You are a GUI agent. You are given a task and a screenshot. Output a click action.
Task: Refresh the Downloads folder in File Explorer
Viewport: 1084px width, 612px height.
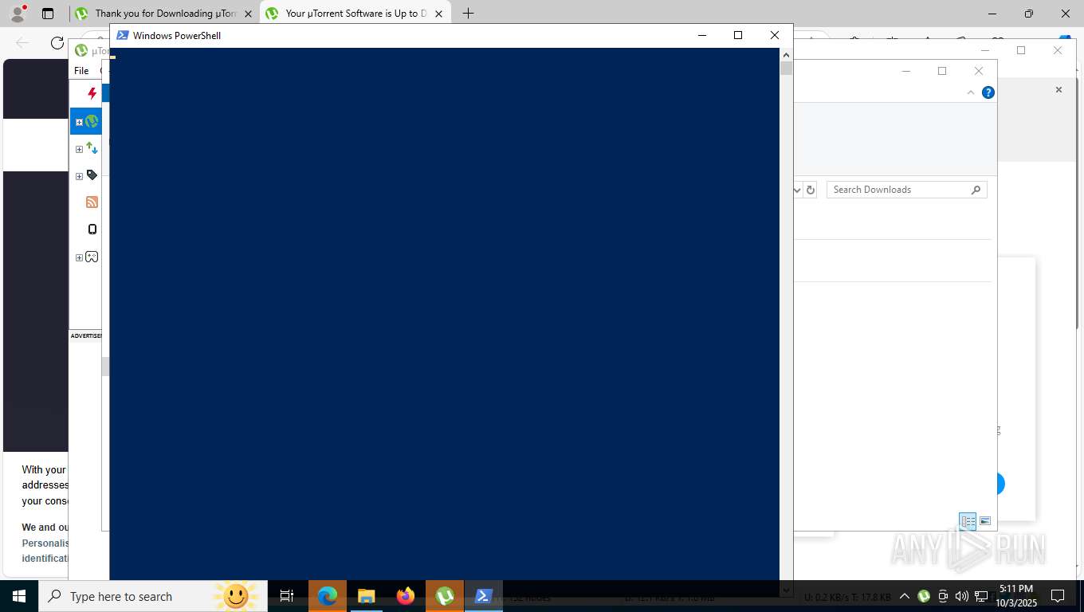811,190
